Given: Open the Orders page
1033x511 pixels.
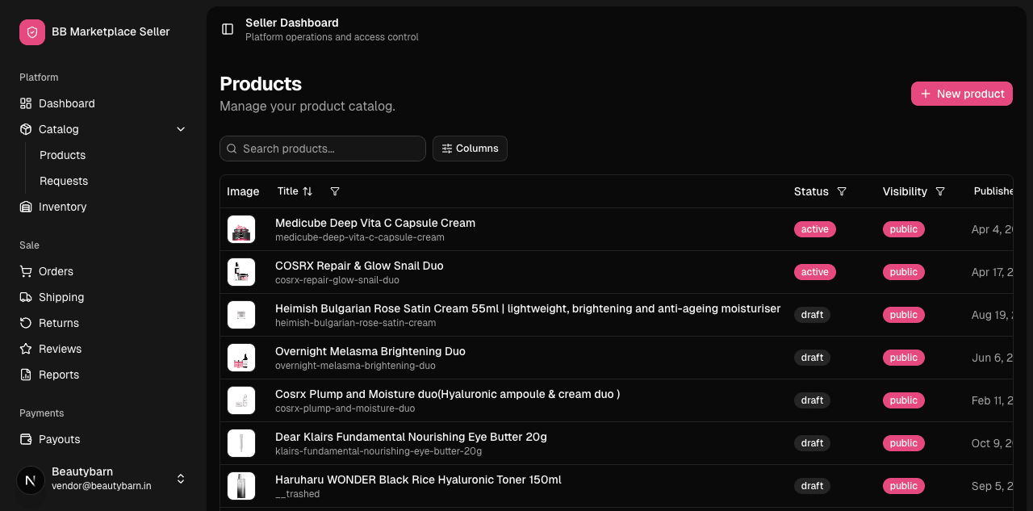Looking at the screenshot, I should [103, 271].
